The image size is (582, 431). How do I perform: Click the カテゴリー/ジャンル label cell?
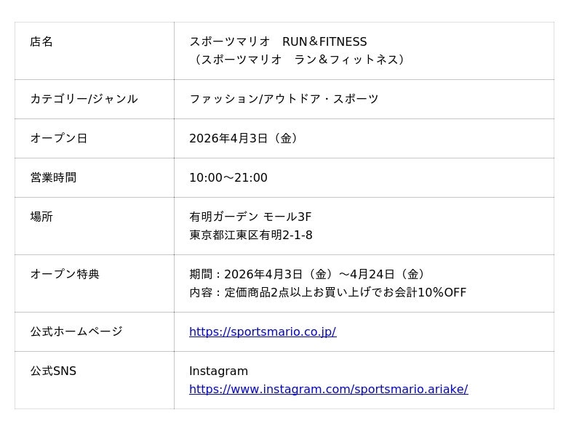coord(84,99)
